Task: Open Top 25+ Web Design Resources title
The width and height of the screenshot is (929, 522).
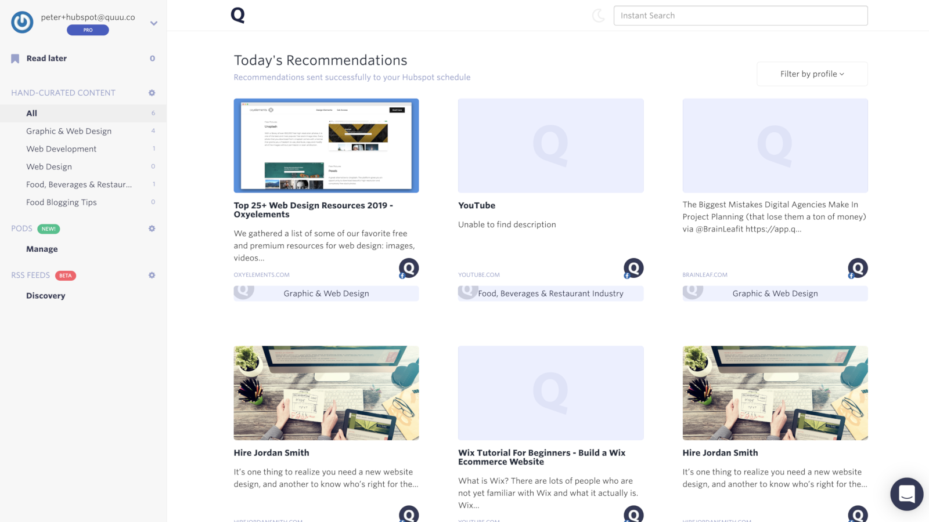Action: tap(314, 210)
